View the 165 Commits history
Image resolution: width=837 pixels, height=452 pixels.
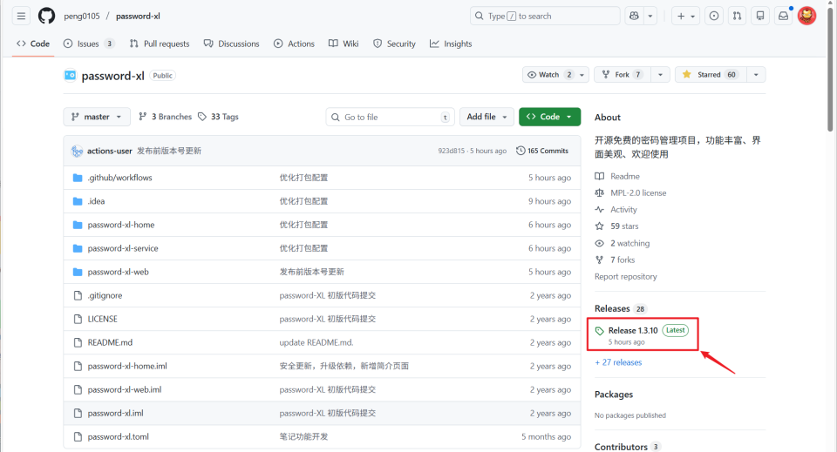click(x=542, y=151)
